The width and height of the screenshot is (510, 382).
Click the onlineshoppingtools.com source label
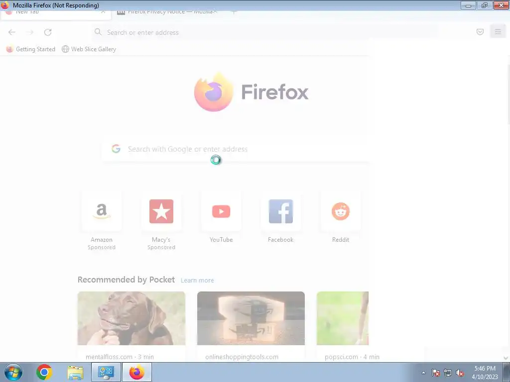242,357
